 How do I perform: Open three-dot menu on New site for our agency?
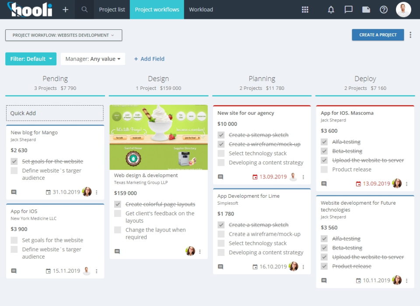[303, 177]
